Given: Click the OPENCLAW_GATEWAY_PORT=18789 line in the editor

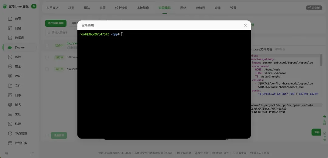Looking at the screenshot, I should [x=268, y=109].
